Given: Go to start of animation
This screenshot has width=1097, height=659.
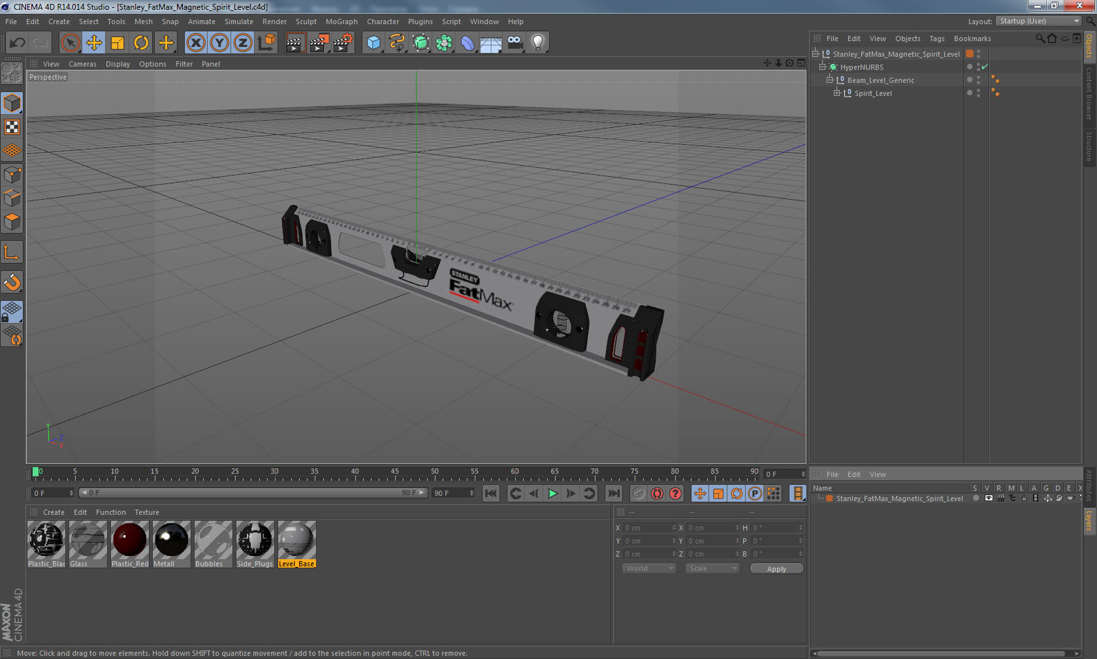Looking at the screenshot, I should pyautogui.click(x=491, y=493).
